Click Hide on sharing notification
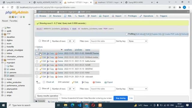 [x=131, y=98]
